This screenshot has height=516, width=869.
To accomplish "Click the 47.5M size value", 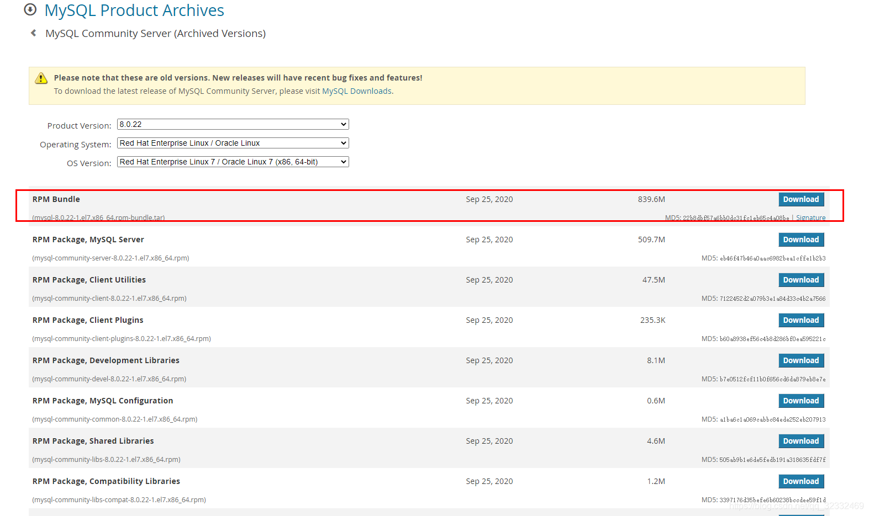I will [654, 280].
